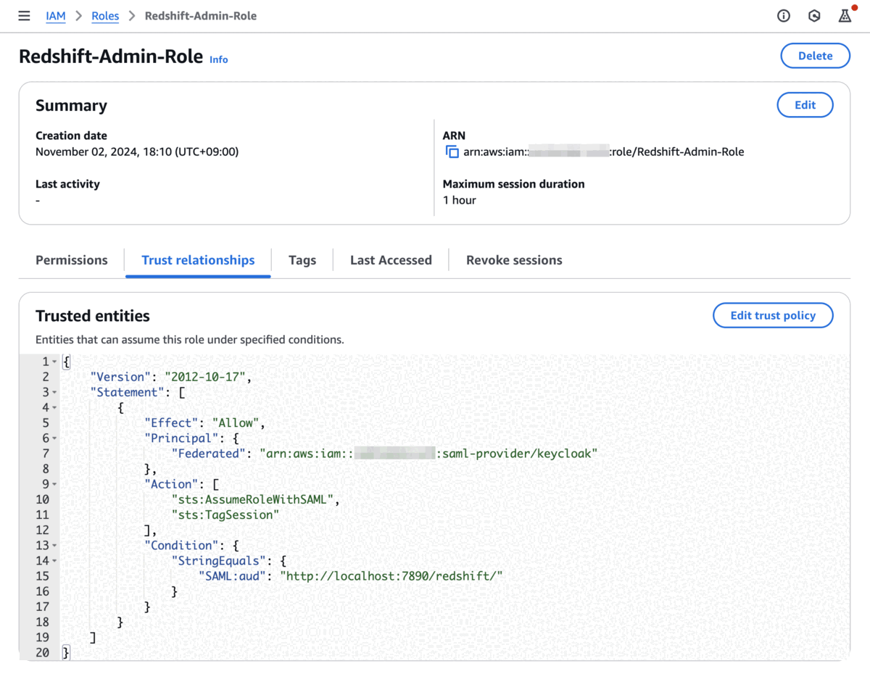
Task: Switch to the Permissions tab
Action: [x=72, y=260]
